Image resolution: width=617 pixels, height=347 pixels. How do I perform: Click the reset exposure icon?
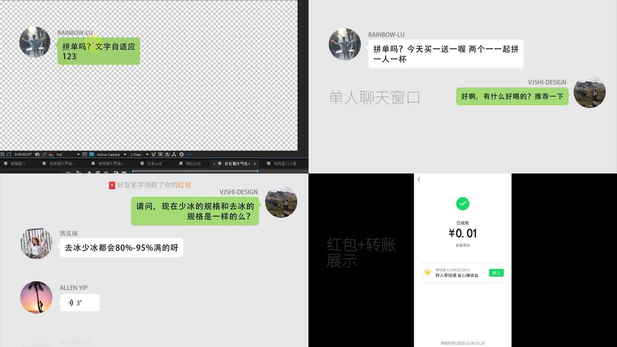pos(181,154)
